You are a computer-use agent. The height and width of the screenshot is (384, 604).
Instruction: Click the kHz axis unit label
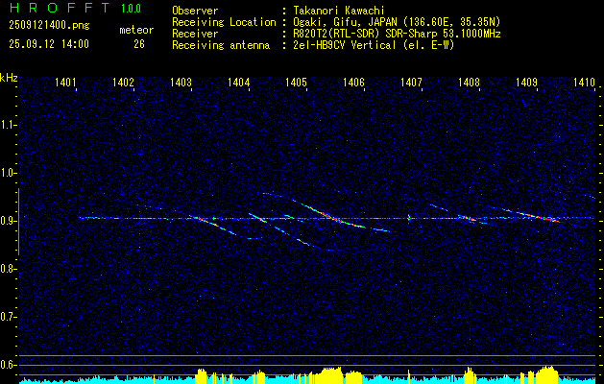[9, 78]
